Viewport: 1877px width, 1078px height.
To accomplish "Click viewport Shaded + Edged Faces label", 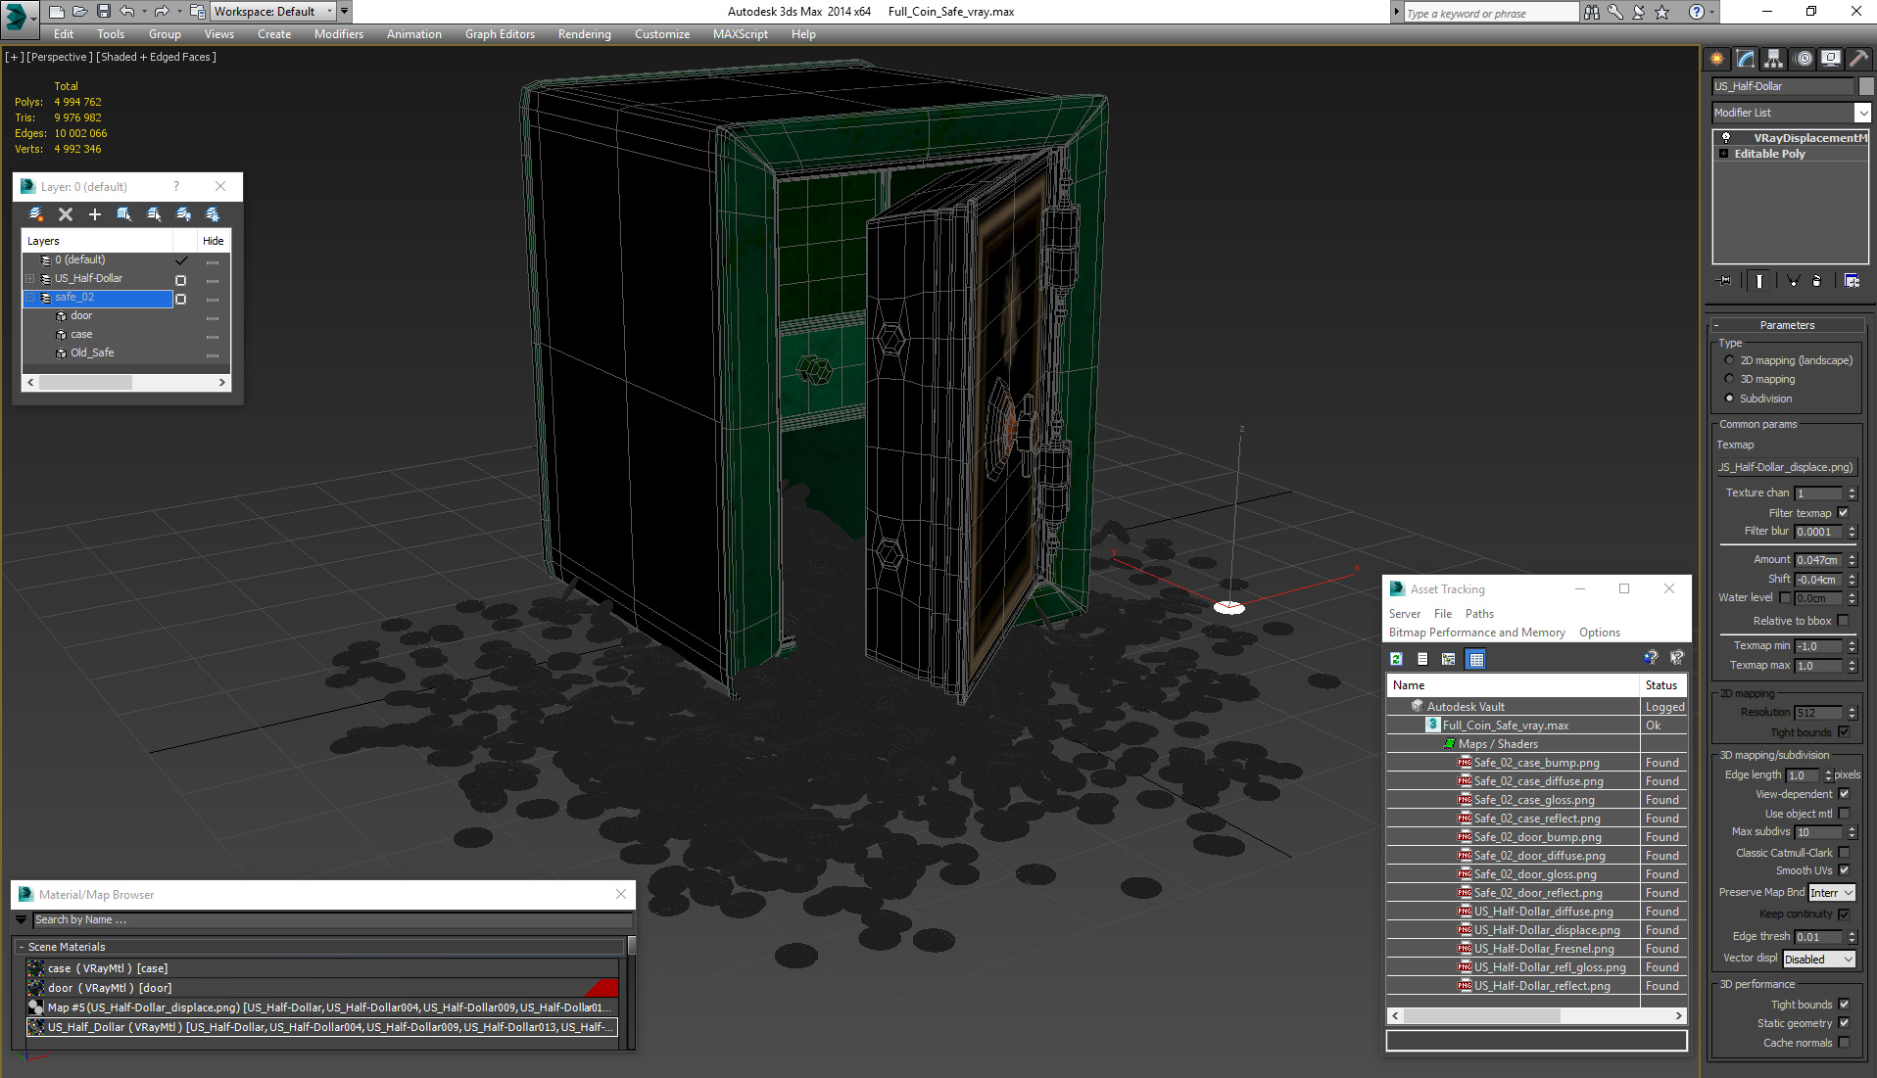I will [x=157, y=57].
